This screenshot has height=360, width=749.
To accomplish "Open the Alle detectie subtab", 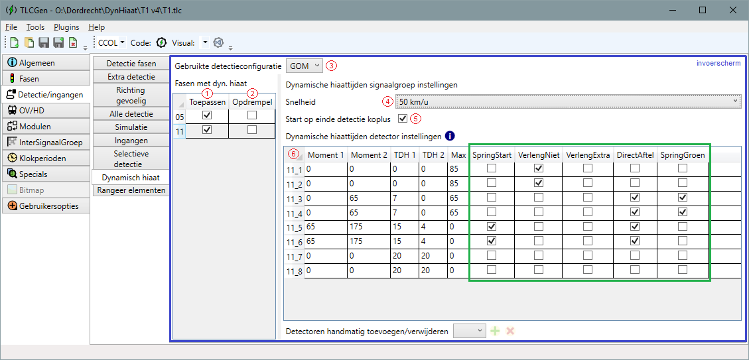I will [x=131, y=113].
